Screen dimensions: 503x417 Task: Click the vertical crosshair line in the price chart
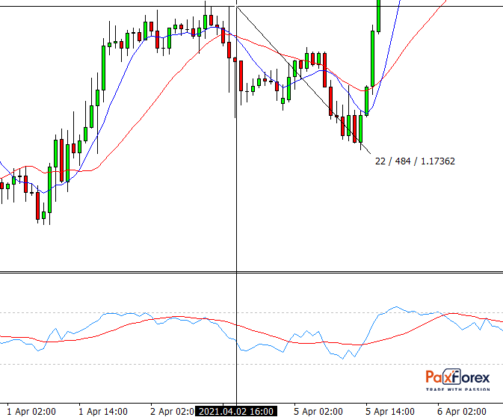[x=236, y=187]
